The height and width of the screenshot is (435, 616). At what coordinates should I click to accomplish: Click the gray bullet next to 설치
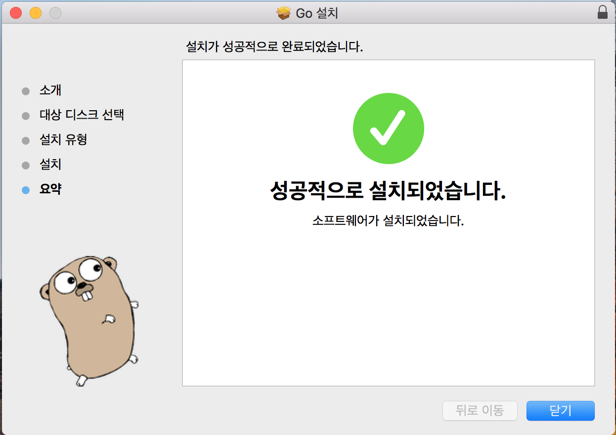[26, 165]
